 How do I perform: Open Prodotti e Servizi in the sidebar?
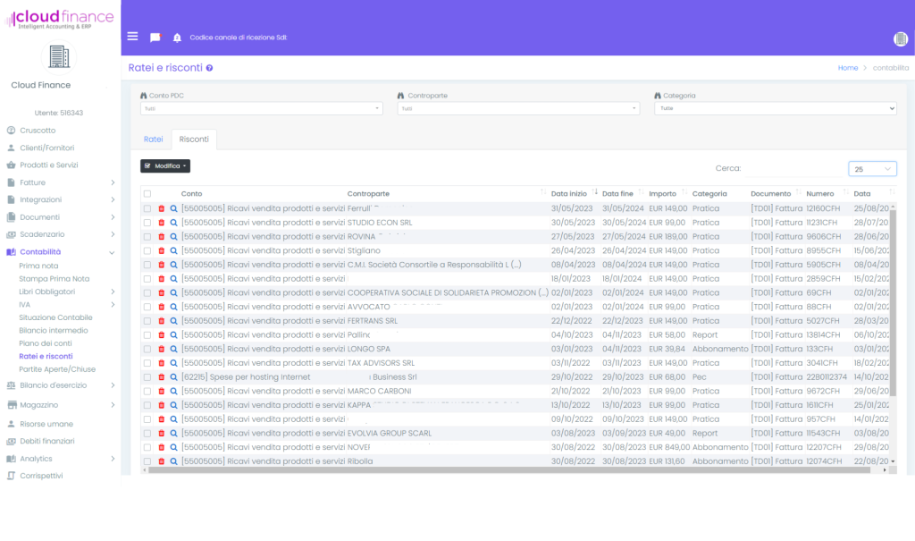click(x=48, y=165)
